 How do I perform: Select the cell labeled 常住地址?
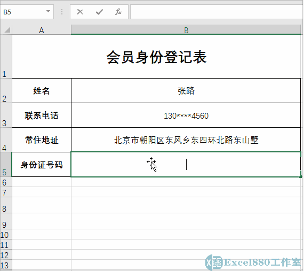[42, 140]
